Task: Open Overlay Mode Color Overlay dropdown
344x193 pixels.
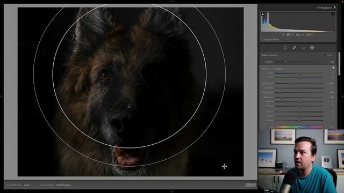Action: coord(63,185)
